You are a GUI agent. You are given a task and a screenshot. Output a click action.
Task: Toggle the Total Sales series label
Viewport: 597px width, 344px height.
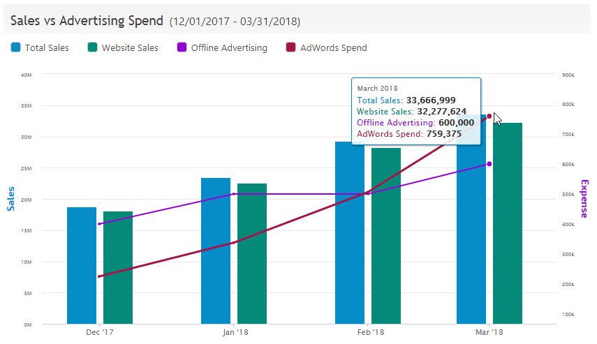coord(47,48)
